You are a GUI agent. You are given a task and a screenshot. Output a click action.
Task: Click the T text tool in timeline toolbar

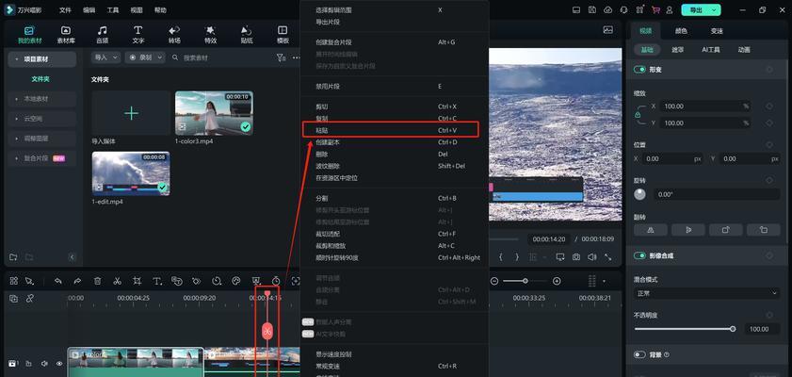(x=157, y=281)
